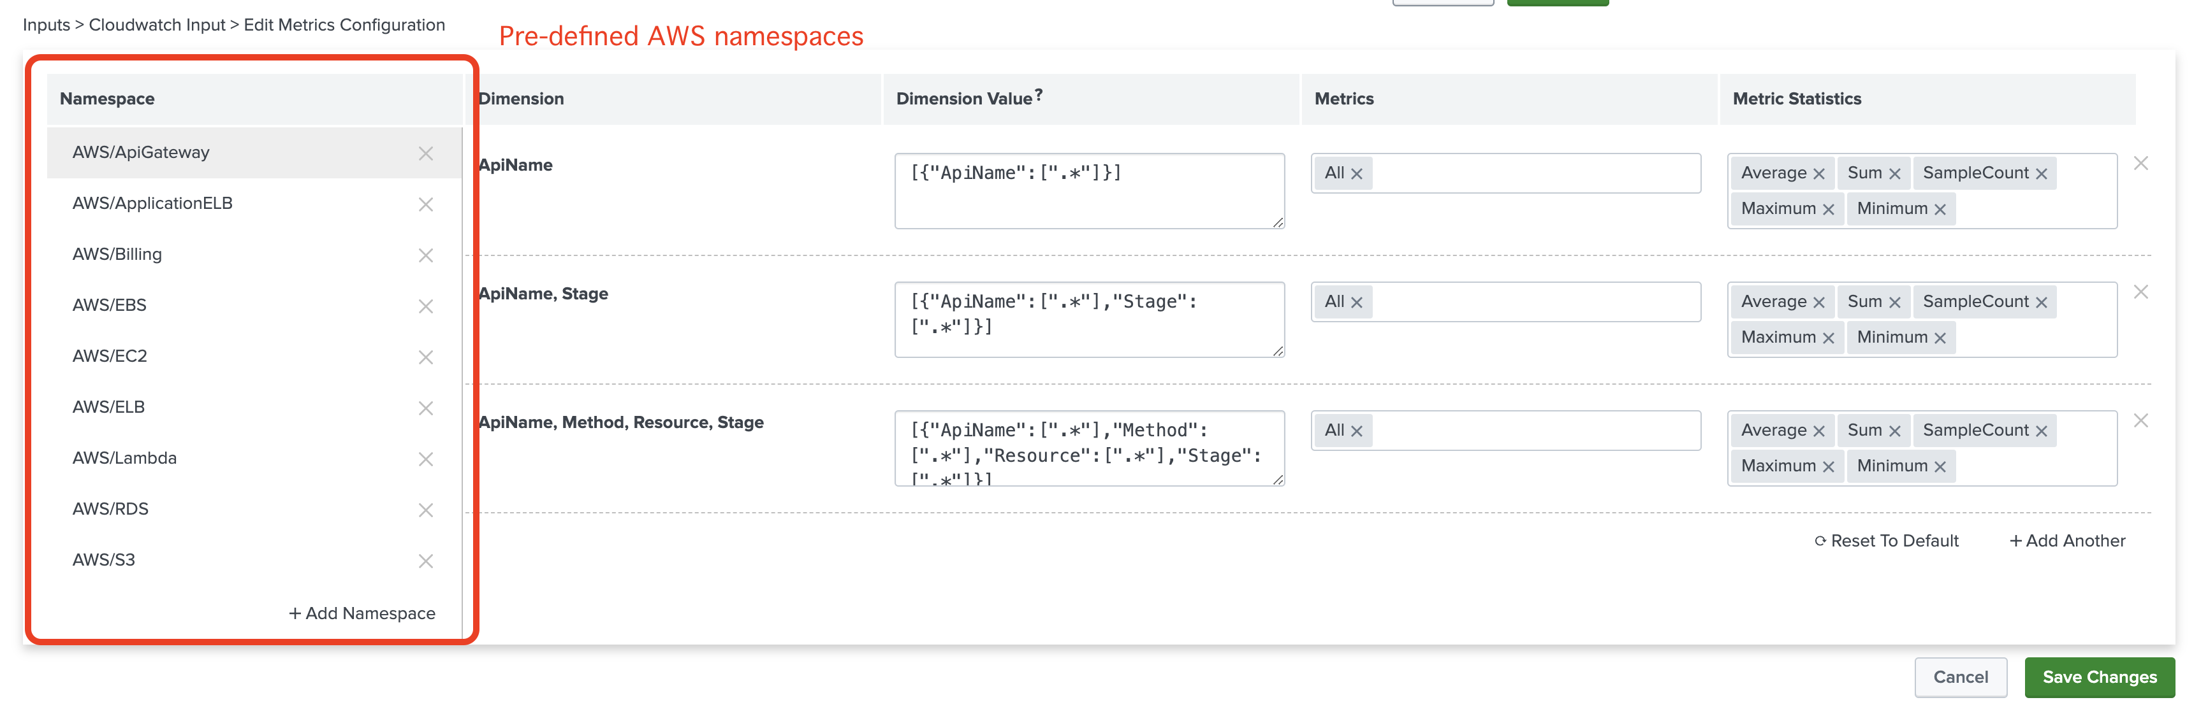Delete the AWS/S3 namespace entry
Image resolution: width=2201 pixels, height=707 pixels.
coord(425,561)
